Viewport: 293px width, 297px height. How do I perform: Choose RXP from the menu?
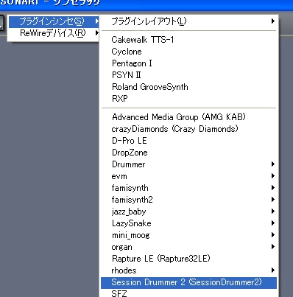[188, 99]
